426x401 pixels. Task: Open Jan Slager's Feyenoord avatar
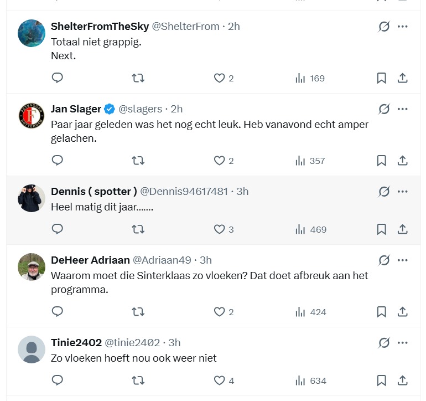point(32,116)
